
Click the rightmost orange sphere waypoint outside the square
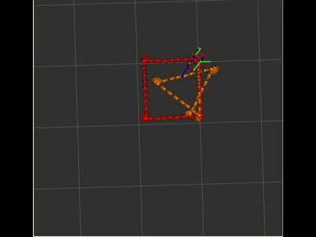coord(214,70)
